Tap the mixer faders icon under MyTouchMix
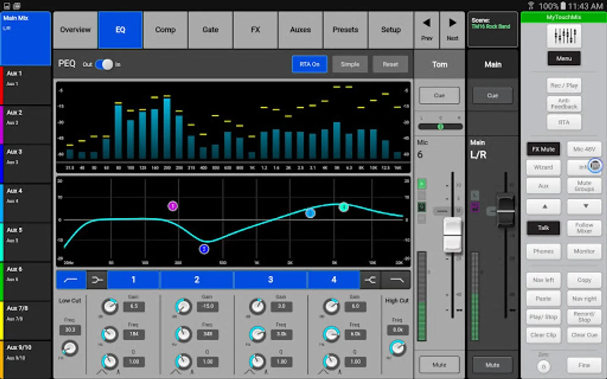The width and height of the screenshot is (607, 379). tap(564, 36)
